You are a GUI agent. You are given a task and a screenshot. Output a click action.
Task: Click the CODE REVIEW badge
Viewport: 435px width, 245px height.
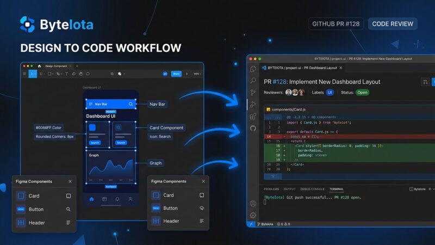point(393,24)
